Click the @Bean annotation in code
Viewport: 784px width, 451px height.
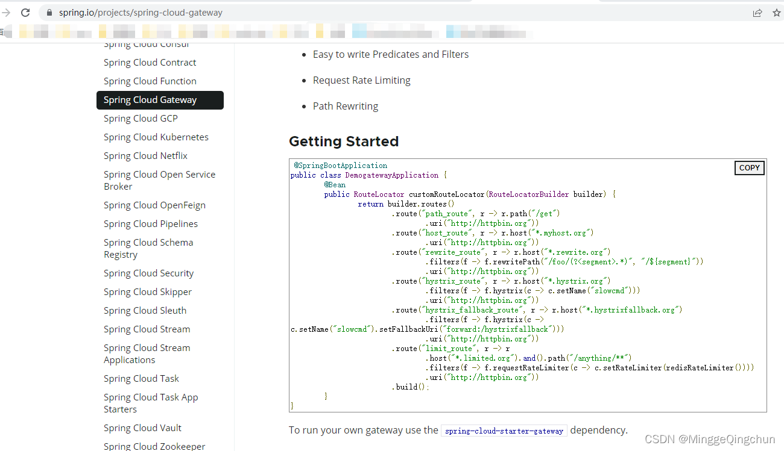(335, 185)
